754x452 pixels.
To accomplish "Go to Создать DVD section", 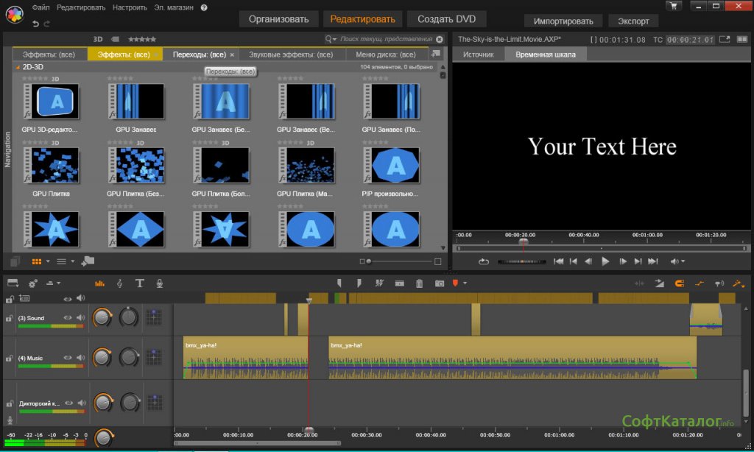I will (446, 19).
